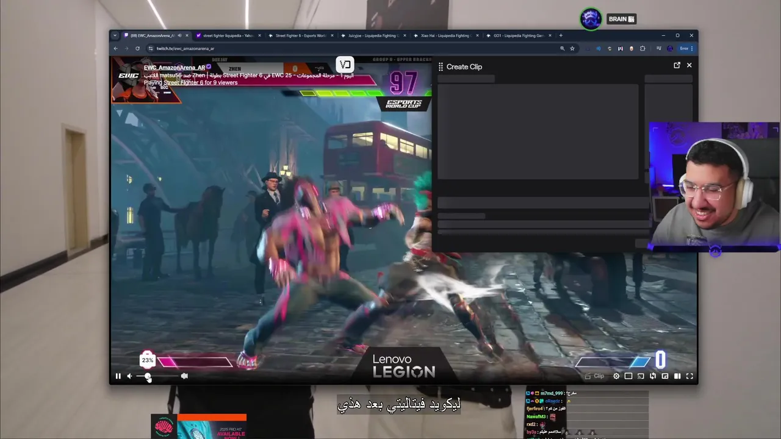781x439 pixels.
Task: Close the Juicyjoe Liquipedia tab
Action: pyautogui.click(x=405, y=35)
